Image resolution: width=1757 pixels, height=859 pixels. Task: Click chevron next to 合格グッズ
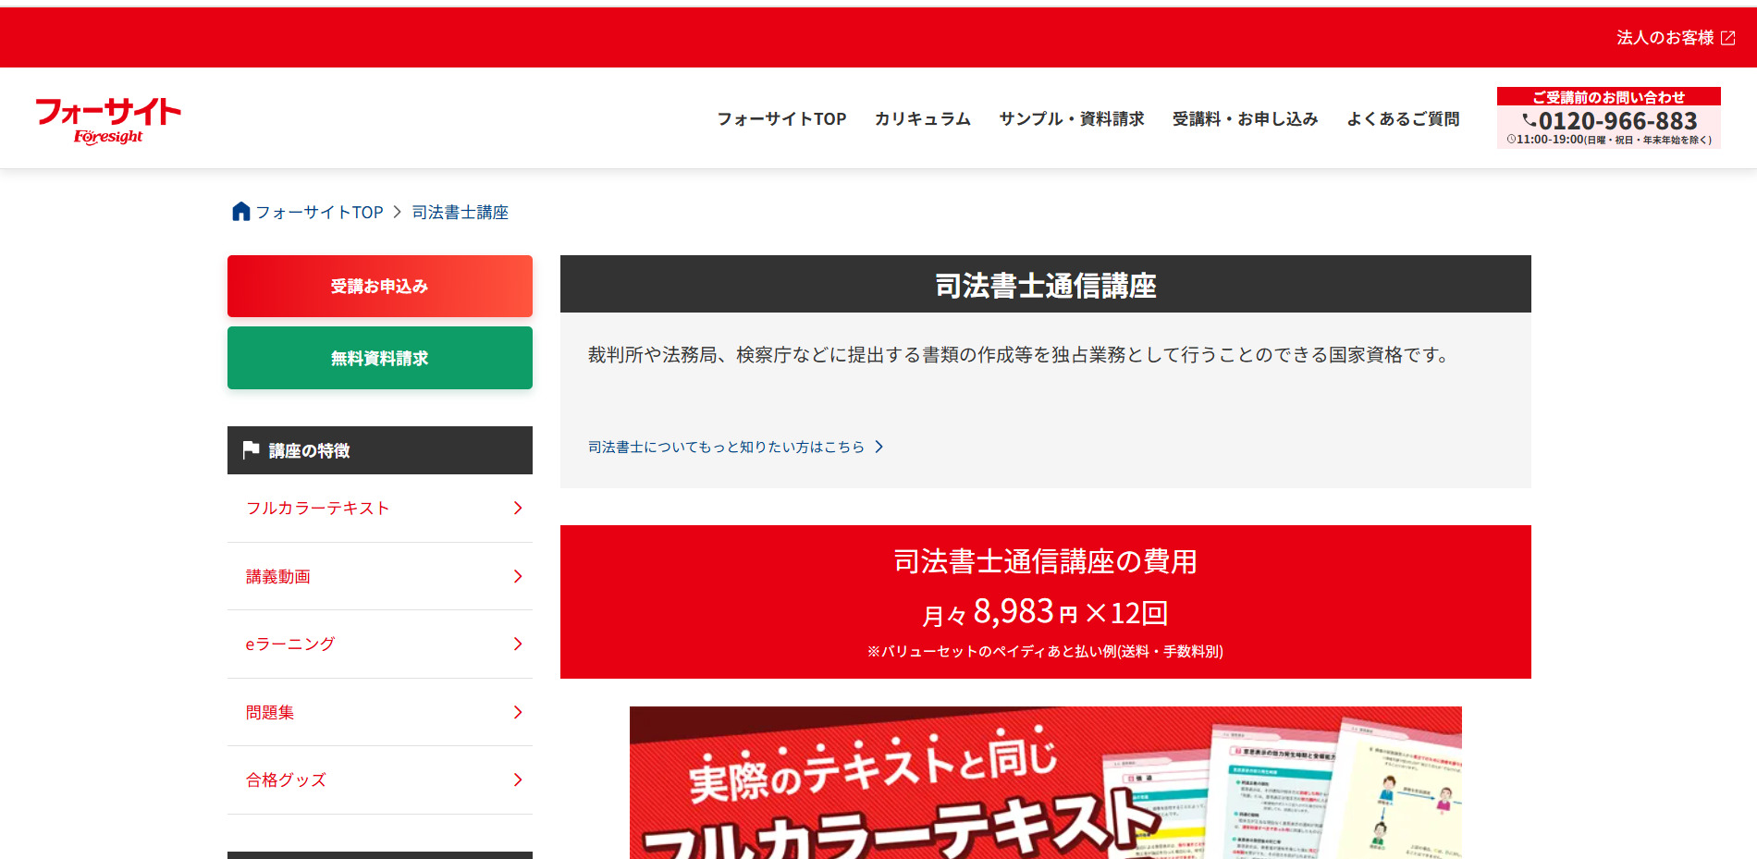click(x=518, y=779)
